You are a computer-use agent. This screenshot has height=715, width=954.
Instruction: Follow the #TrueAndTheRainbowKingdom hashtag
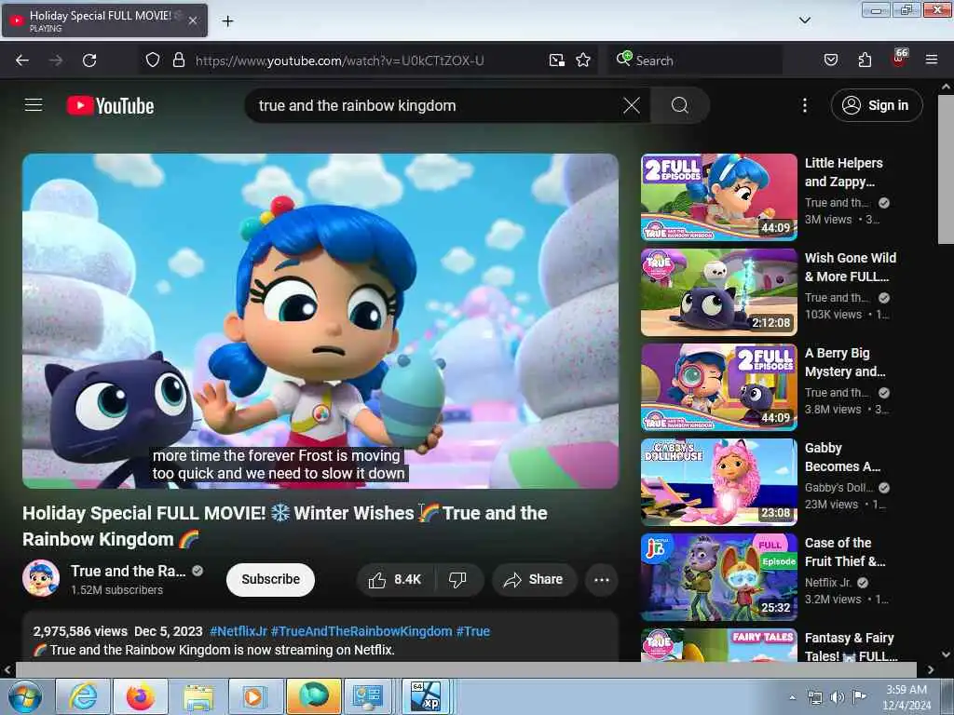[x=361, y=631]
